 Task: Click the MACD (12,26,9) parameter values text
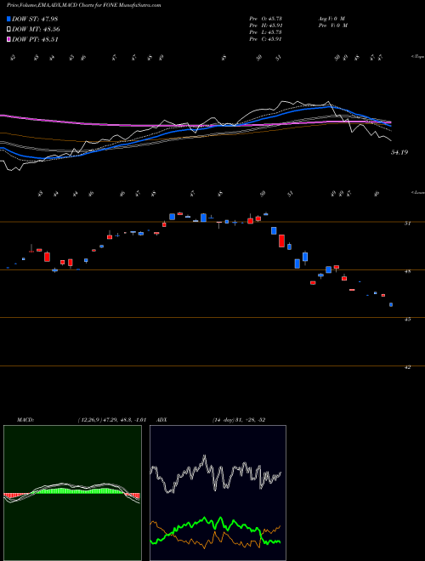click(112, 419)
